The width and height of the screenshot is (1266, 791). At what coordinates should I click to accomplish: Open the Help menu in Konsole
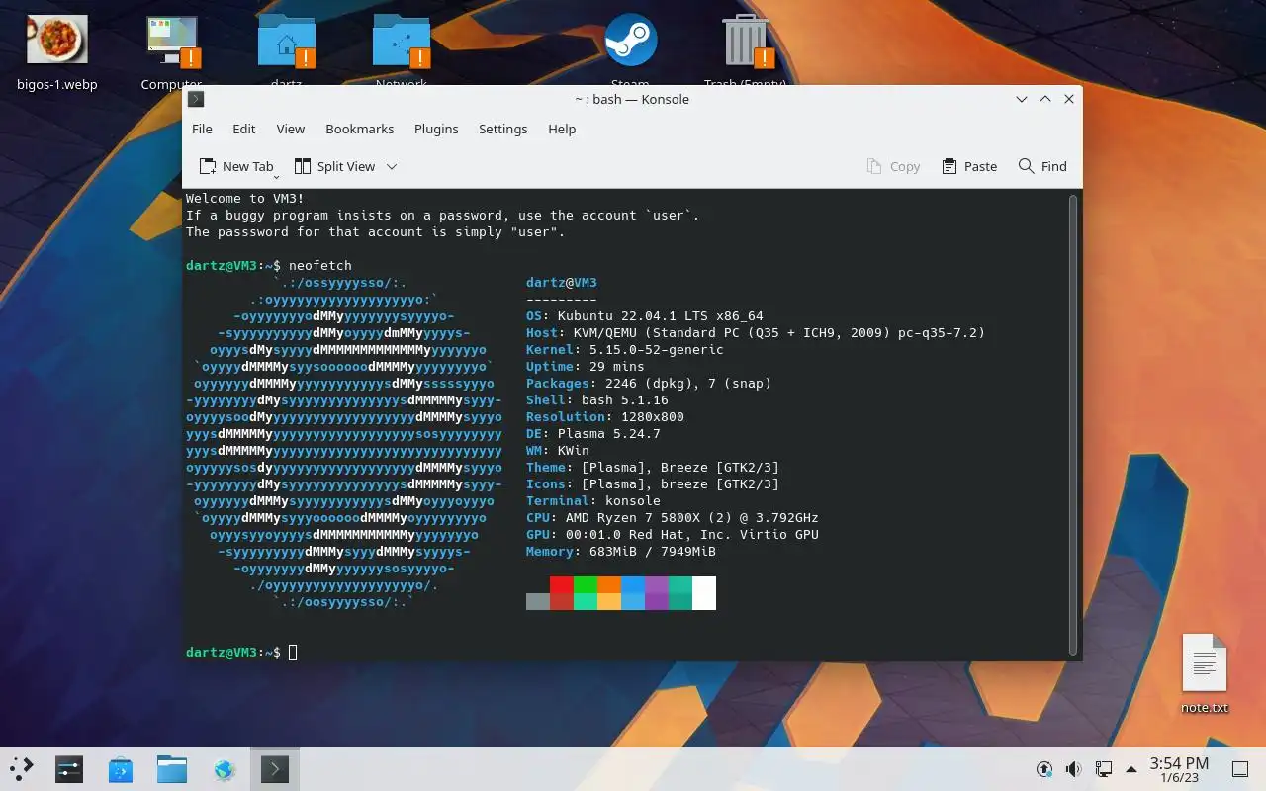click(x=562, y=129)
